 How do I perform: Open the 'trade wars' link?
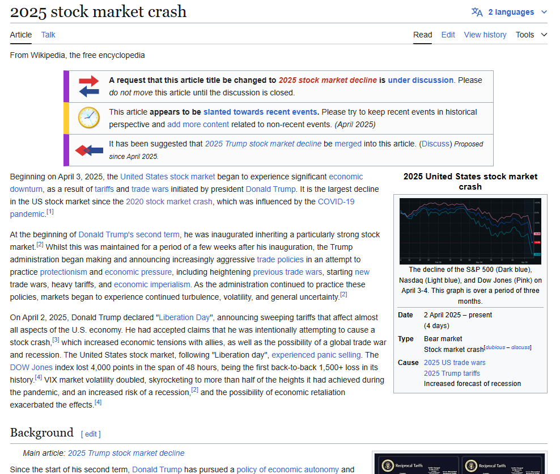click(x=150, y=189)
